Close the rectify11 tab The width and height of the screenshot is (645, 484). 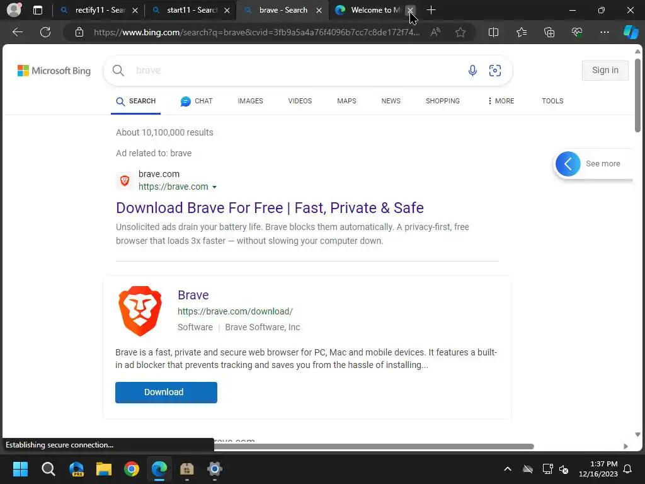(135, 10)
